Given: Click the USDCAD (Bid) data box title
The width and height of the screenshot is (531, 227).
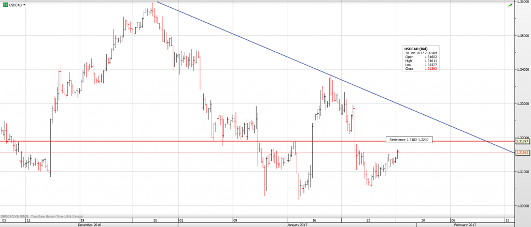Looking at the screenshot, I should pos(415,48).
